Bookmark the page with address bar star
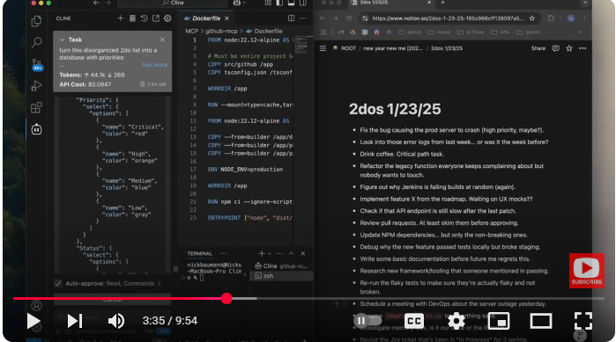This screenshot has width=616, height=342. pyautogui.click(x=532, y=18)
